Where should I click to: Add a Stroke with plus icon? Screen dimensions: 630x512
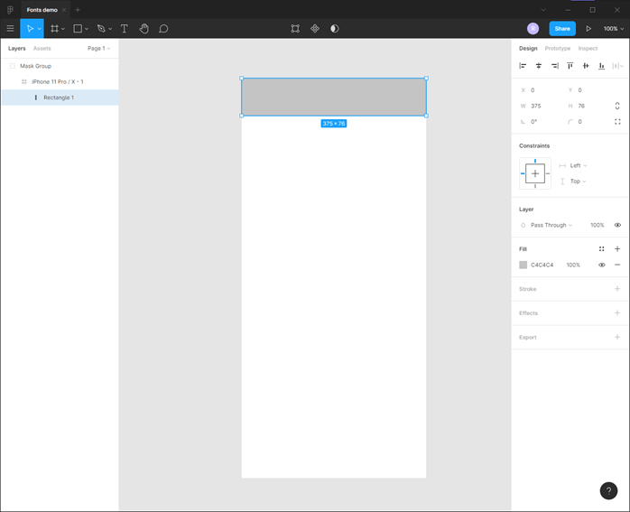coord(617,289)
